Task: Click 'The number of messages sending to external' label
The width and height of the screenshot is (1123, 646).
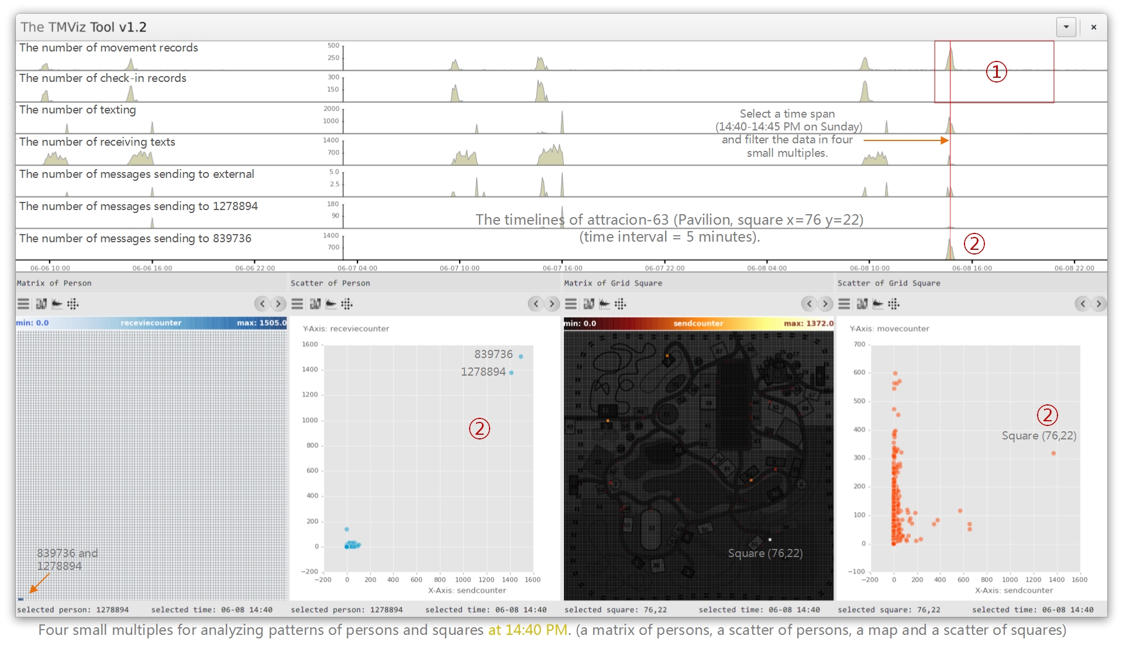Action: [x=137, y=174]
